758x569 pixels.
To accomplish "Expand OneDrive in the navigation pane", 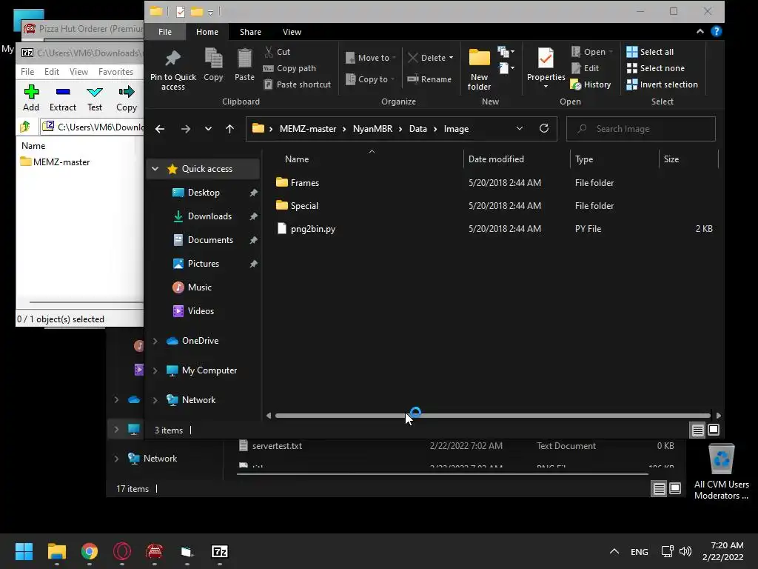I will 155,341.
